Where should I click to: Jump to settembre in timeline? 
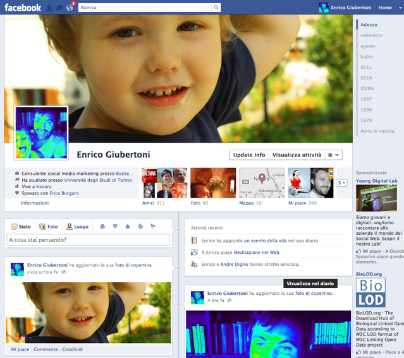[x=371, y=35]
